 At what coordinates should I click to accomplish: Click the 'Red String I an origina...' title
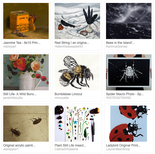[x=72, y=43]
